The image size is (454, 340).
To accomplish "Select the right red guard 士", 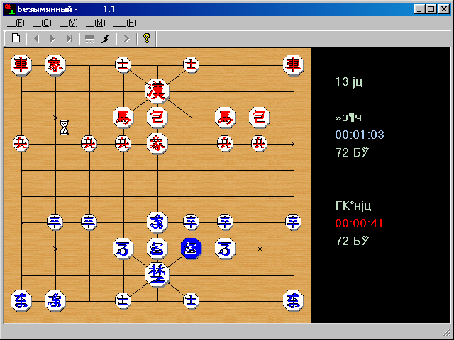I will point(192,65).
